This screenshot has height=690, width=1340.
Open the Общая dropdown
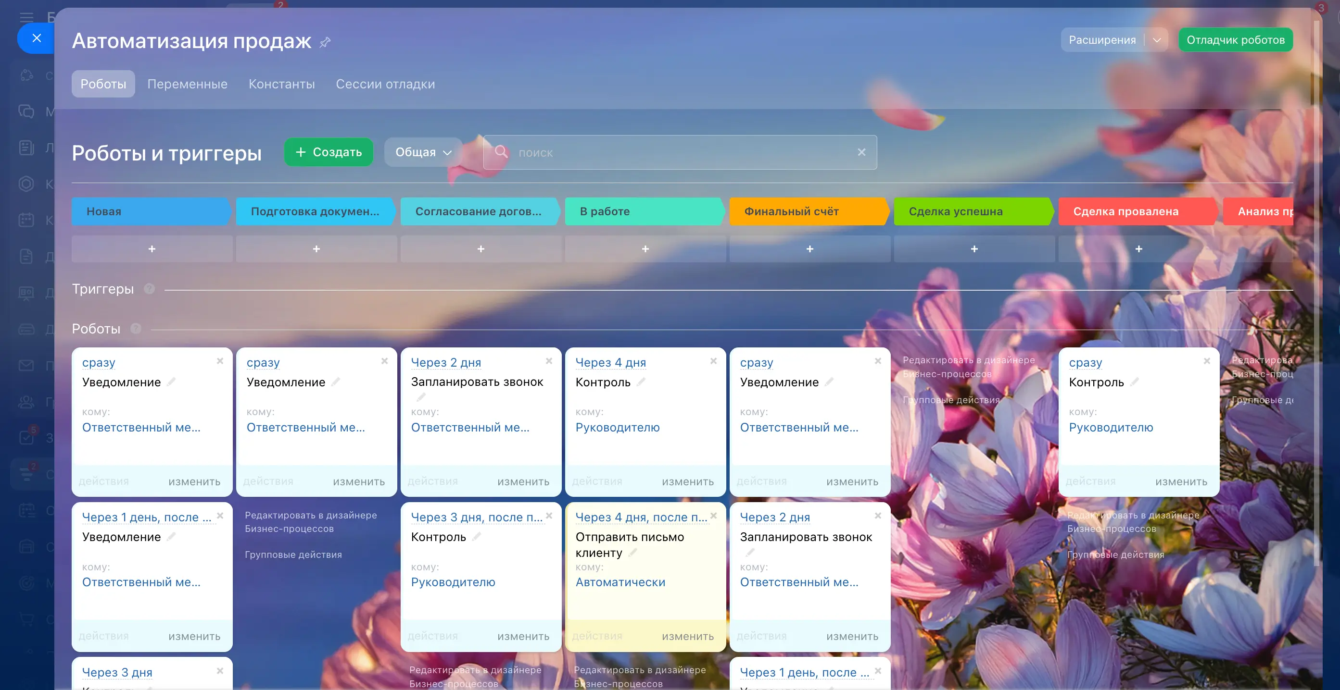point(423,152)
